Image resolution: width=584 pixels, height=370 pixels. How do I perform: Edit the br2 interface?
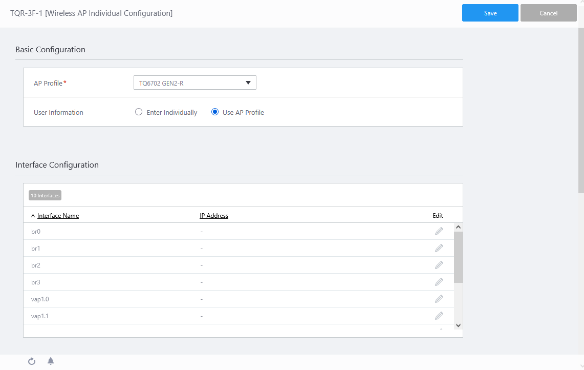click(x=439, y=265)
